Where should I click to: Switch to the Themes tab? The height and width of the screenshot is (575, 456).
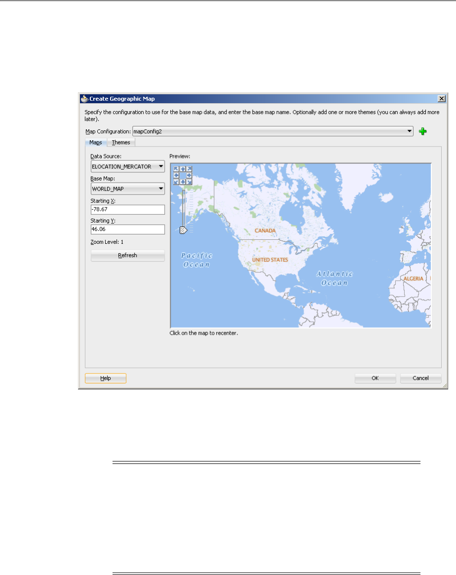coord(121,142)
